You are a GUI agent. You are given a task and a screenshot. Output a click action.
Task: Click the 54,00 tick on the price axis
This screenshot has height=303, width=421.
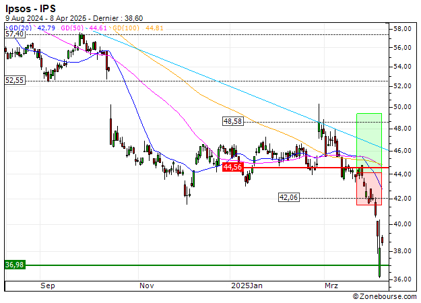[402, 67]
